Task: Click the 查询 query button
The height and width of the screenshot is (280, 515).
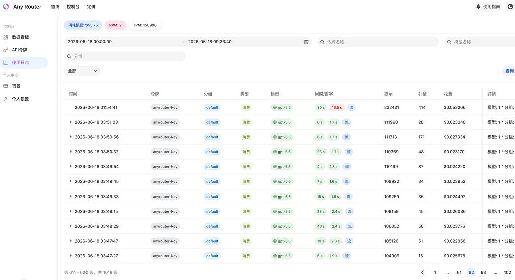Action: (x=509, y=71)
